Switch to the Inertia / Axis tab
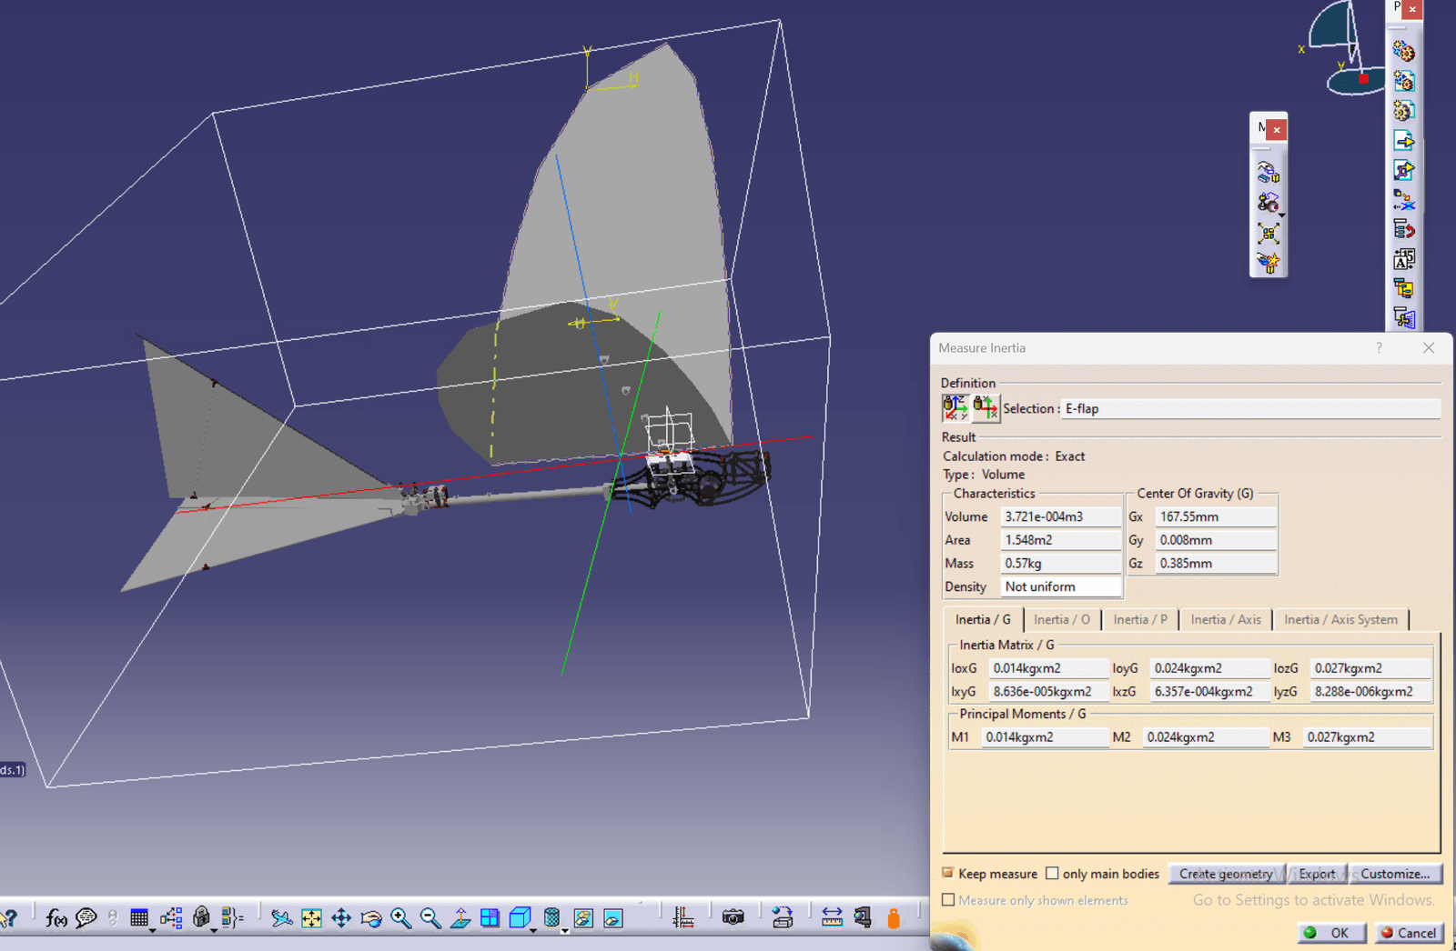This screenshot has height=951, width=1456. tap(1225, 619)
